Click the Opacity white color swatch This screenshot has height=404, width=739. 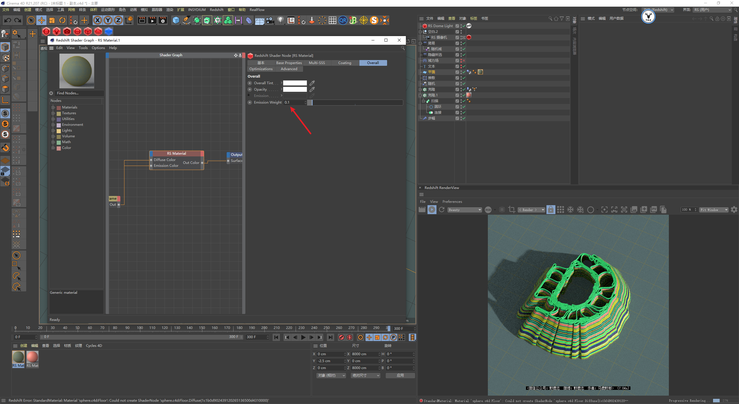click(x=295, y=89)
